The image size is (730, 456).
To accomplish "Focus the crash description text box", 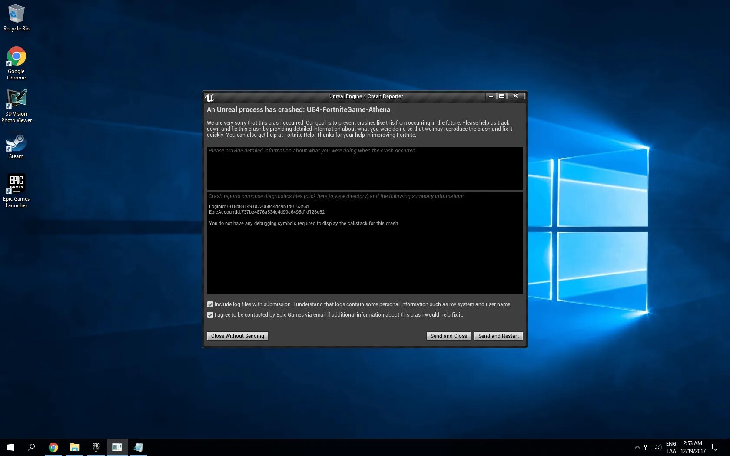I will pos(365,169).
